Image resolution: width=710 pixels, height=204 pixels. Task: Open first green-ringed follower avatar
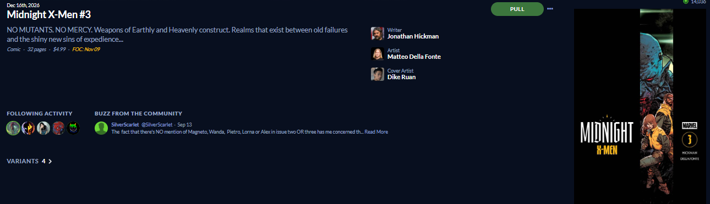(x=13, y=128)
